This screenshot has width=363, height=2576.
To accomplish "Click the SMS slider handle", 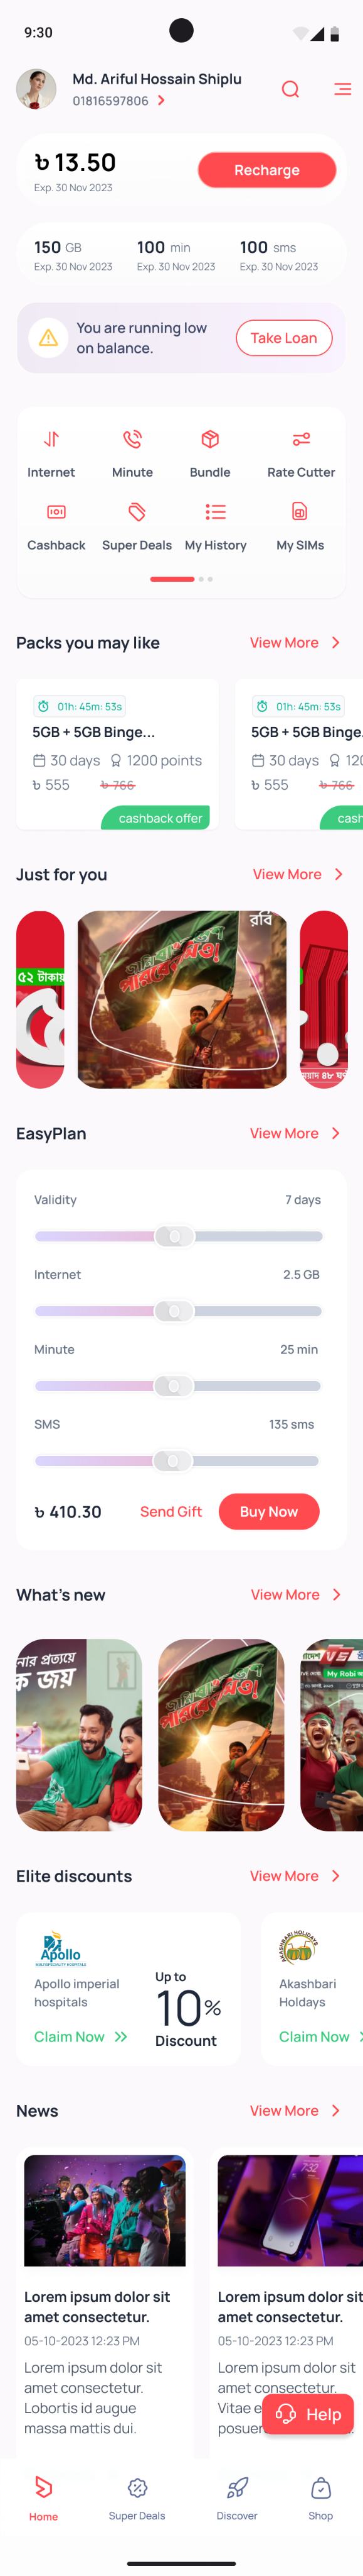I will tap(172, 1461).
